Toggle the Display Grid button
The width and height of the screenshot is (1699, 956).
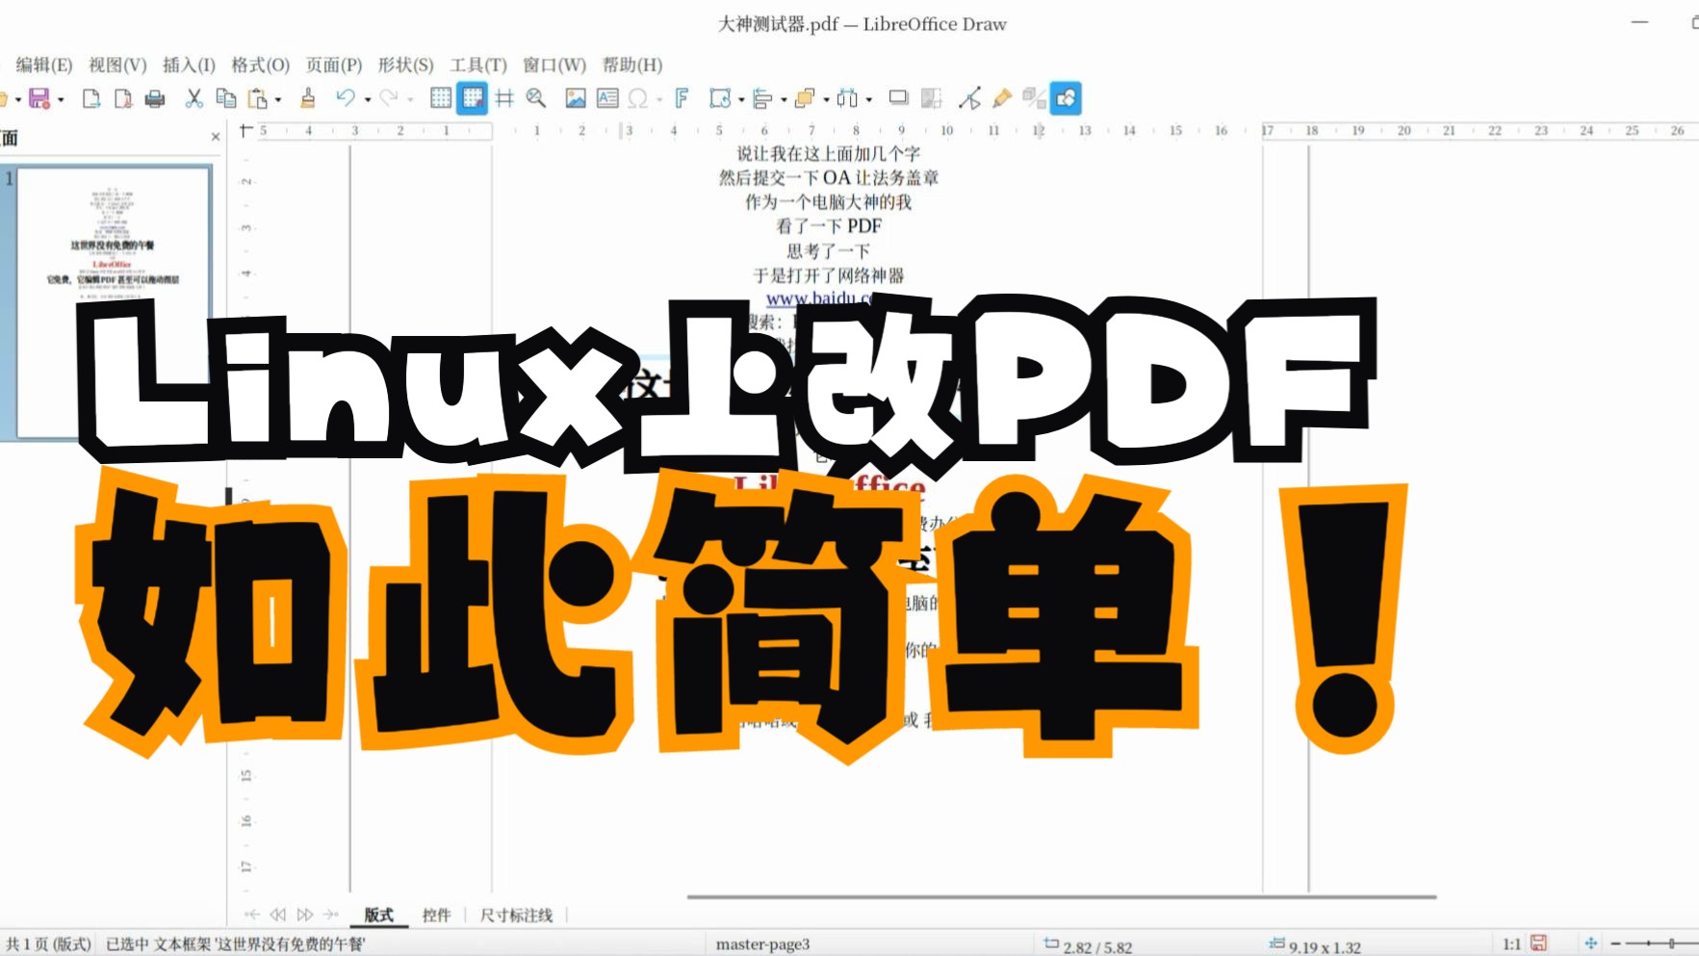point(441,98)
